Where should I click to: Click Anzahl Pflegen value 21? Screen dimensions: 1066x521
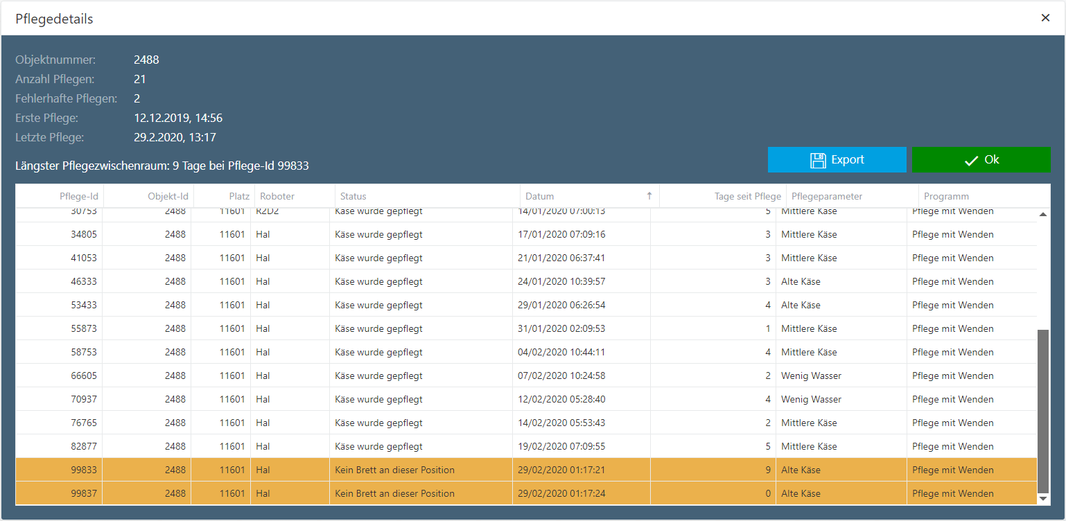click(140, 80)
